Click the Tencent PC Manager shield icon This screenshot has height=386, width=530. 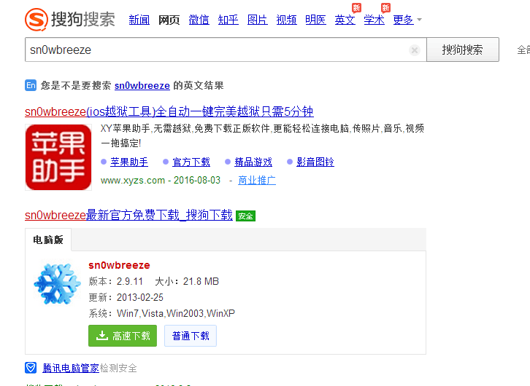[31, 368]
